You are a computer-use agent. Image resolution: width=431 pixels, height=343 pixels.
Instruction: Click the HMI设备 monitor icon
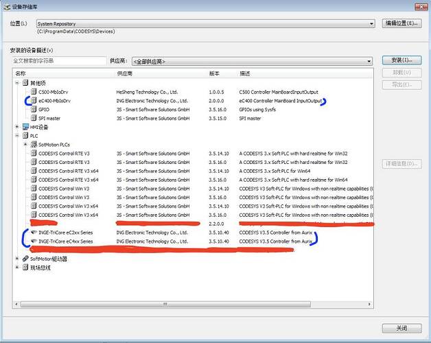25,127
